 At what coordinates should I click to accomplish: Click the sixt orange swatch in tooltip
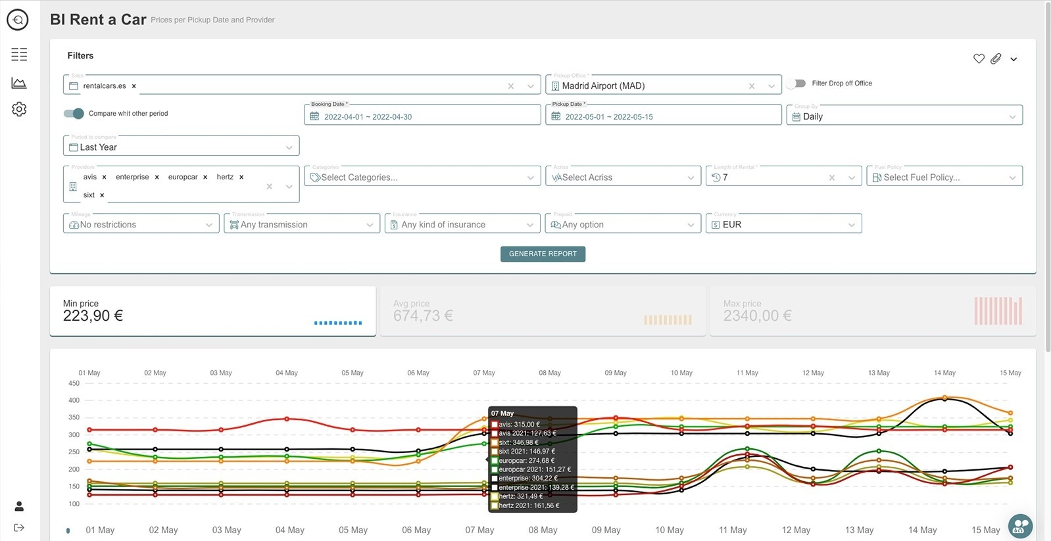(495, 442)
